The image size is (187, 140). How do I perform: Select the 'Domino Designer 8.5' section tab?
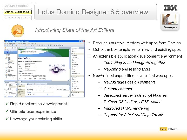(x=18, y=12)
